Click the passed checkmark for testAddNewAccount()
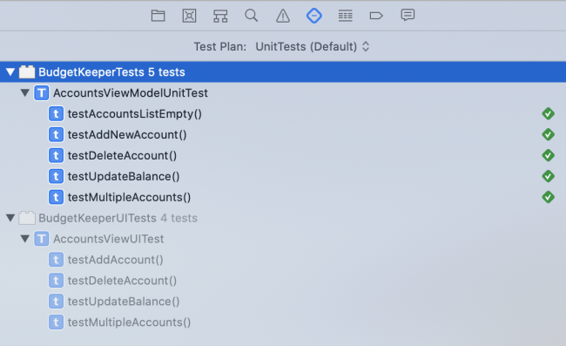This screenshot has width=566, height=346. pyautogui.click(x=548, y=135)
